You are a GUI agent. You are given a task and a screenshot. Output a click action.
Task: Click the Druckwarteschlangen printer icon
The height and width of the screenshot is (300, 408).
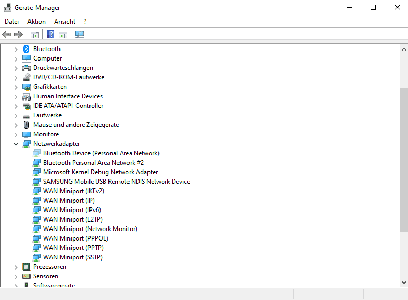coord(26,68)
